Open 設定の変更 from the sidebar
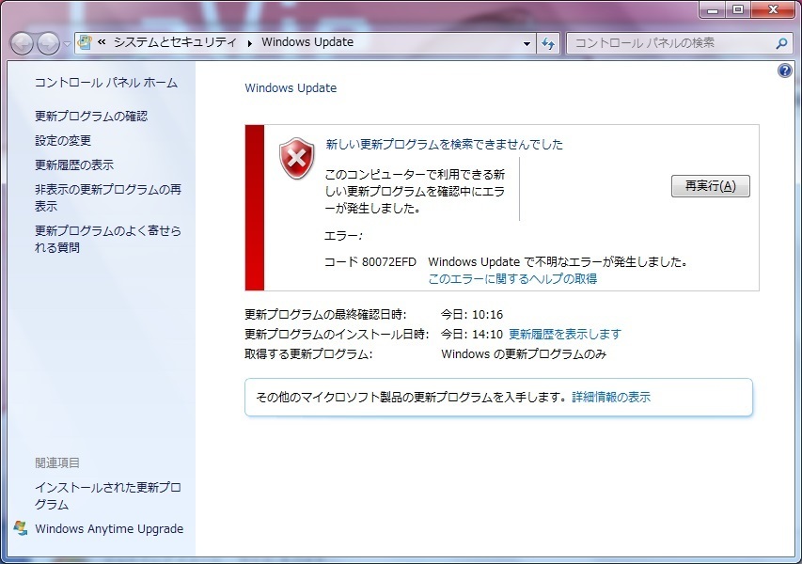Image resolution: width=802 pixels, height=564 pixels. (62, 139)
